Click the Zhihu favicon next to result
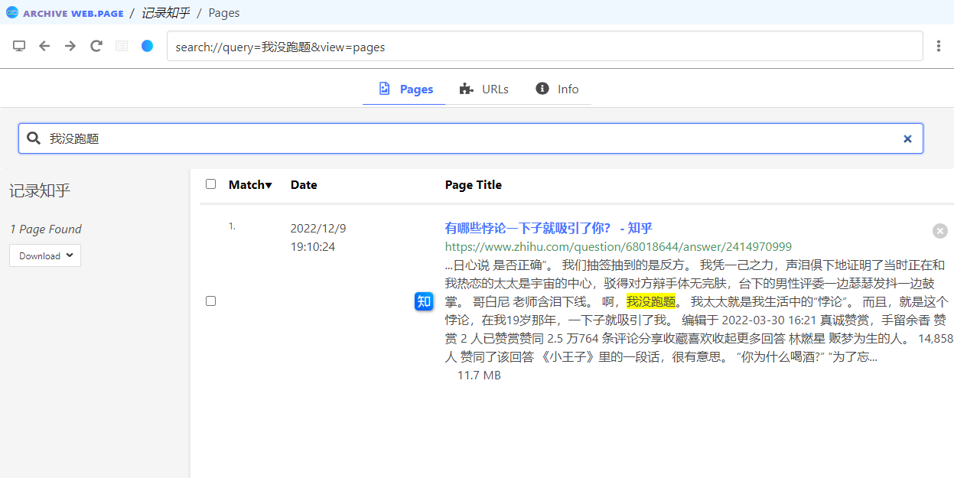This screenshot has width=954, height=478. pyautogui.click(x=424, y=301)
